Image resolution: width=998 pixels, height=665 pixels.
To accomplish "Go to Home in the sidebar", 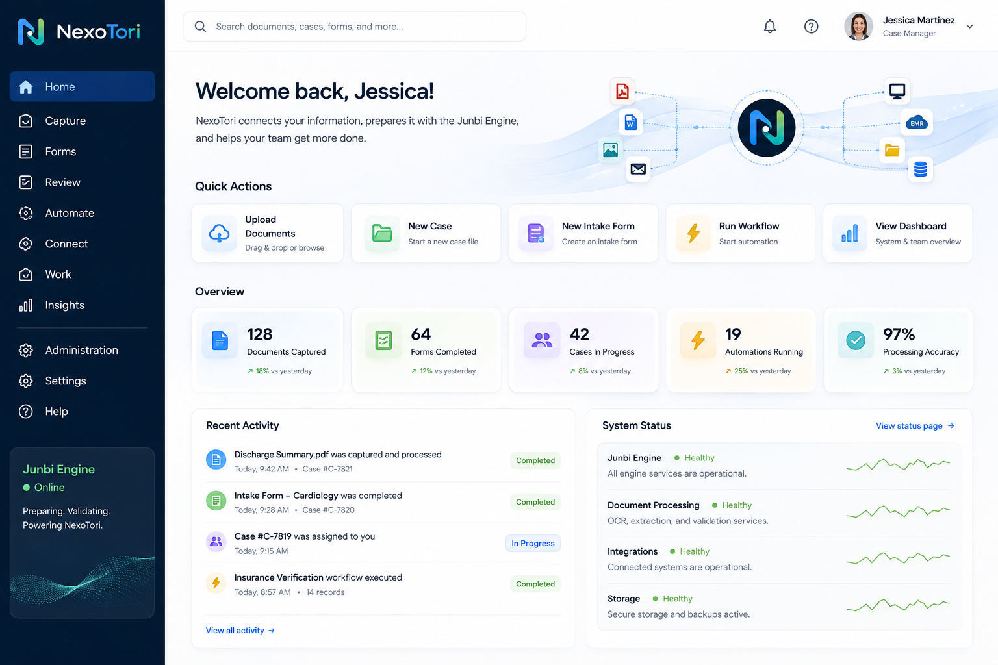I will (83, 87).
